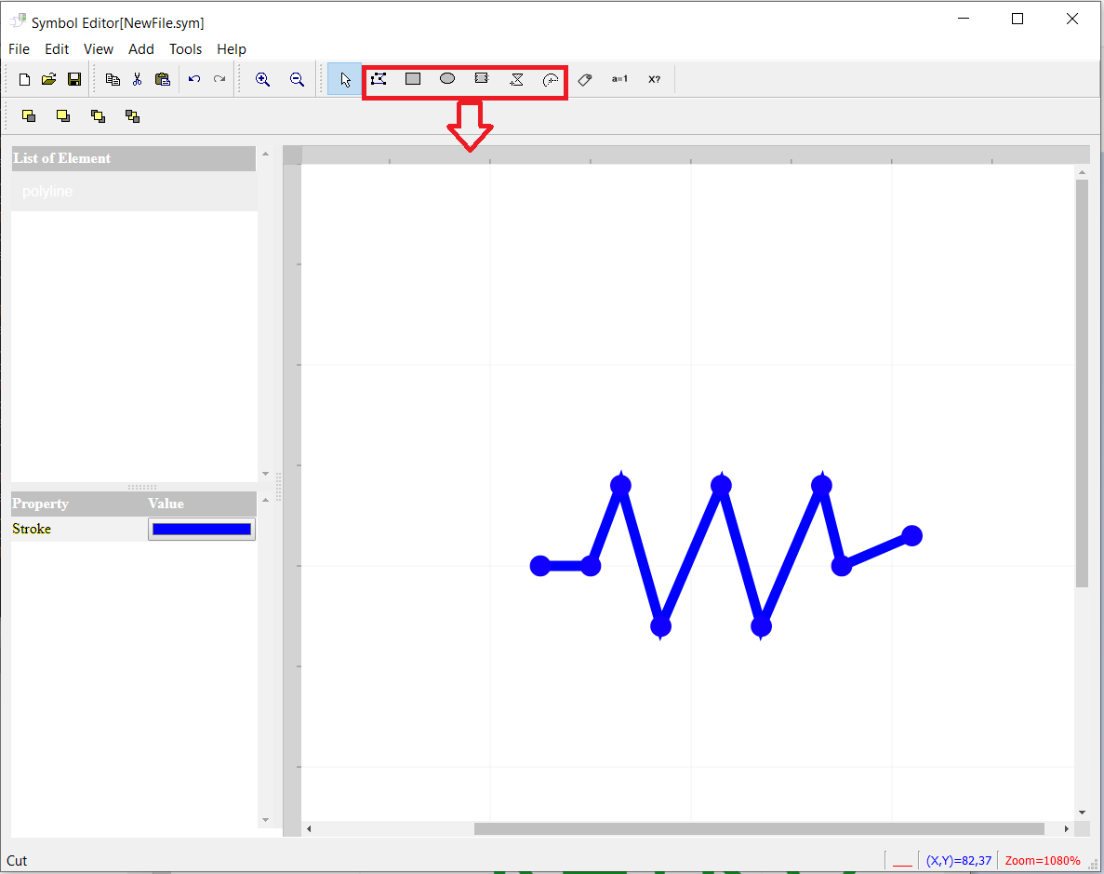
Task: Click element list scroll up arrow
Action: point(265,154)
